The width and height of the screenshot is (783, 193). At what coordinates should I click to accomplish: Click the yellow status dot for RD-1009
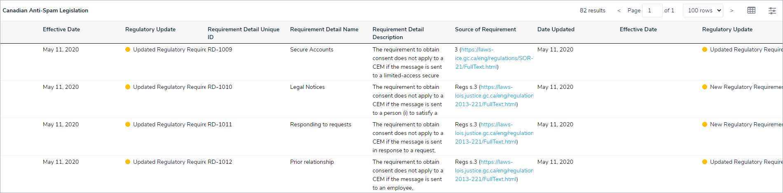pyautogui.click(x=128, y=49)
